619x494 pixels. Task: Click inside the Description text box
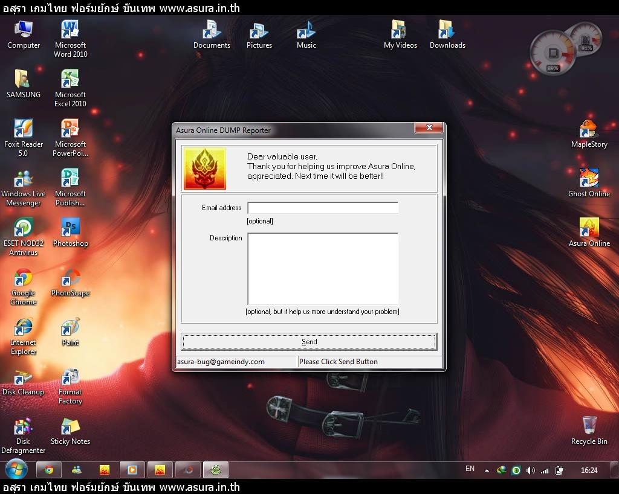click(x=323, y=269)
